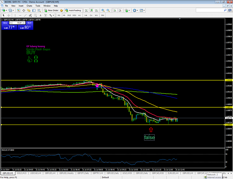Click the toolbar search input field

point(210,10)
